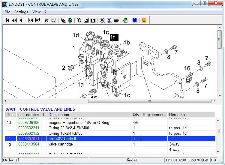Select the magnet Proportional 48V m.O-Ring row

110,122
